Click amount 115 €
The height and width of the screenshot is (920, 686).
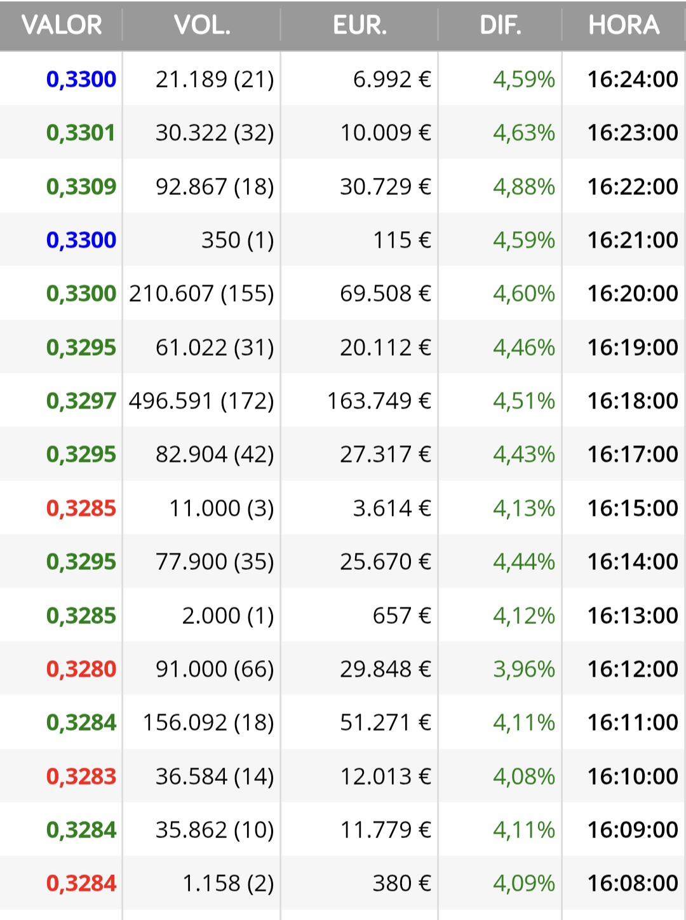pyautogui.click(x=402, y=240)
